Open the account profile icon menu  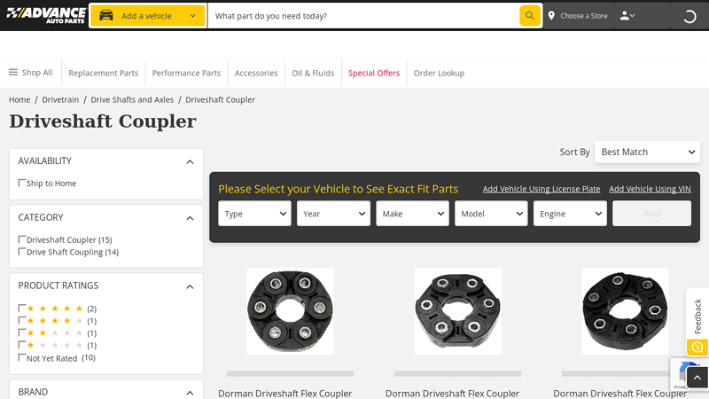click(627, 16)
